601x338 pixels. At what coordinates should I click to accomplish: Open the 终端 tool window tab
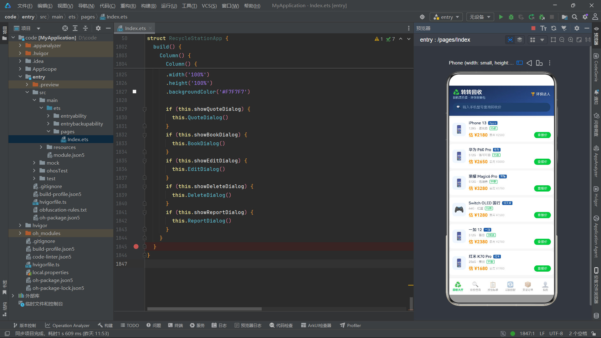point(175,325)
